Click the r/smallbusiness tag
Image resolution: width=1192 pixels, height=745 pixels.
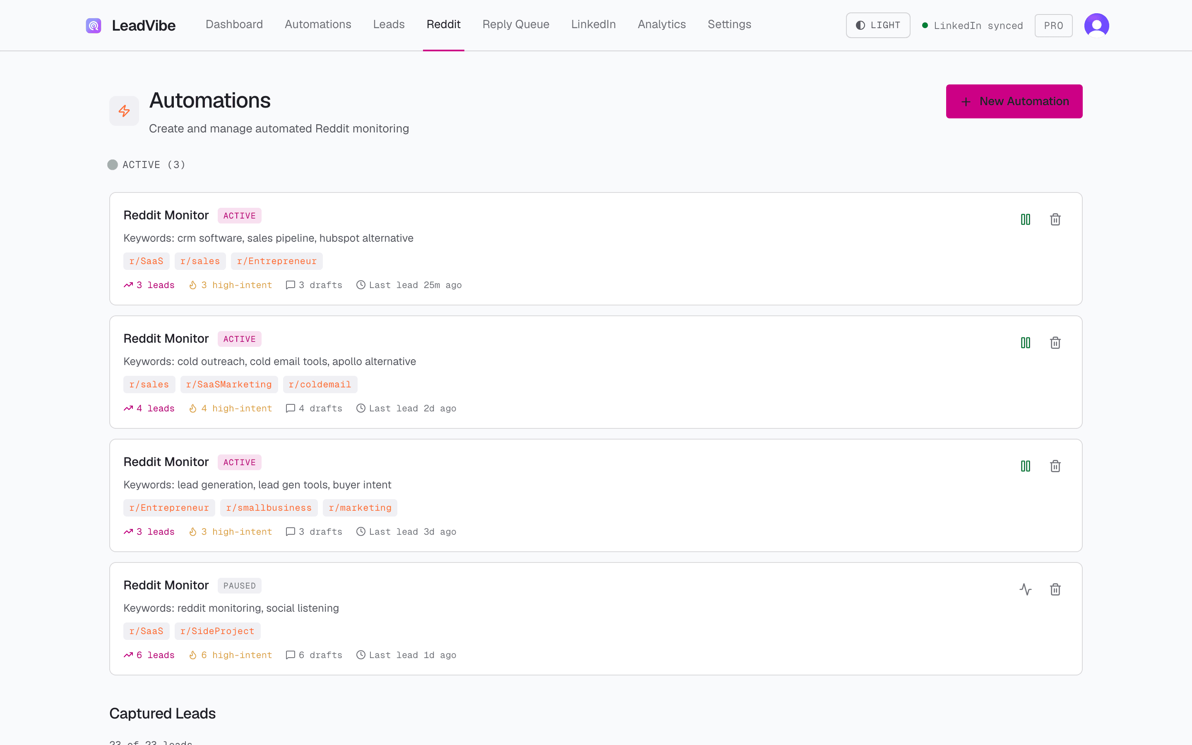pyautogui.click(x=269, y=508)
